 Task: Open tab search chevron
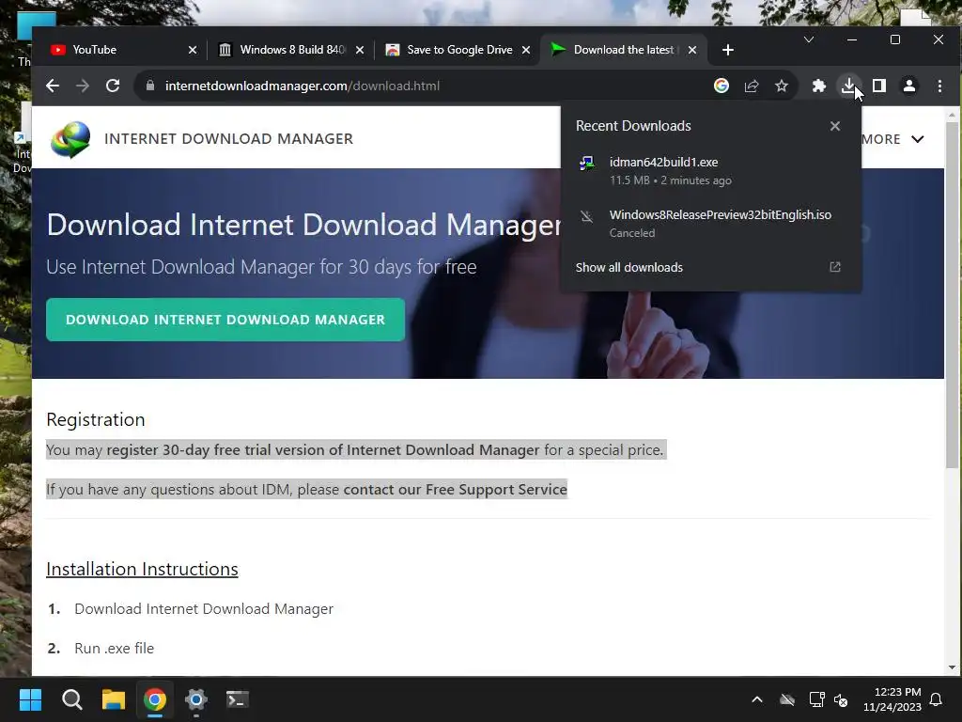click(809, 39)
